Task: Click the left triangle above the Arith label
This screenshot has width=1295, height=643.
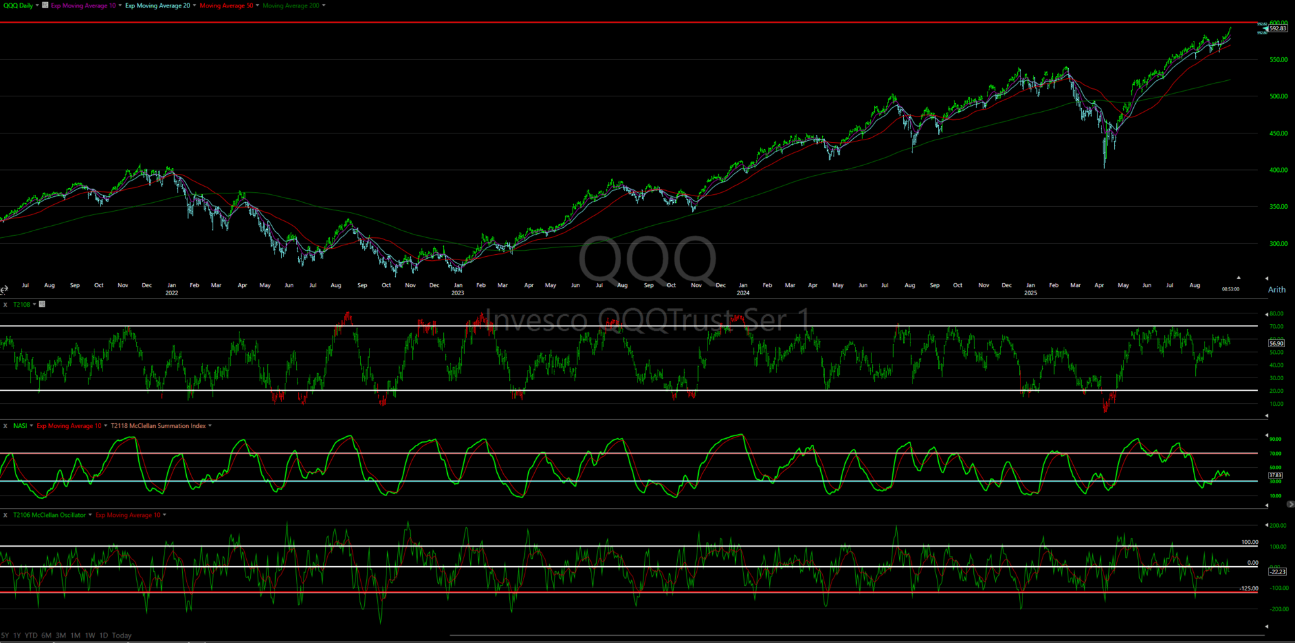Action: point(1266,278)
